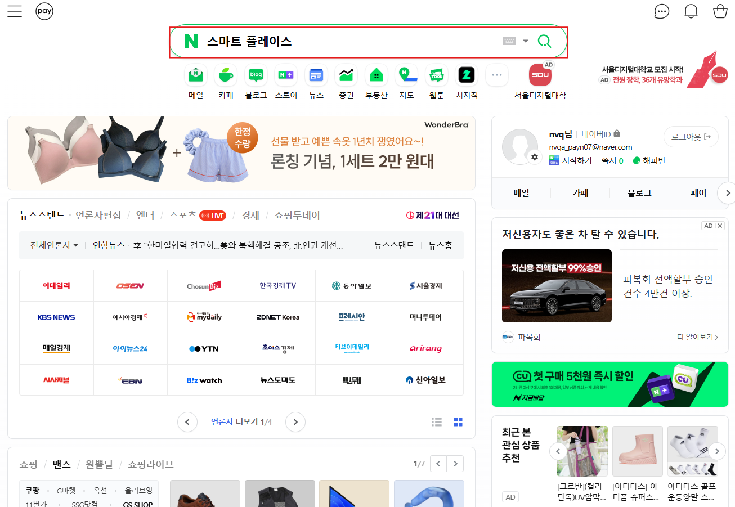The height and width of the screenshot is (507, 735).
Task: Open the notifications bell icon
Action: pos(691,11)
